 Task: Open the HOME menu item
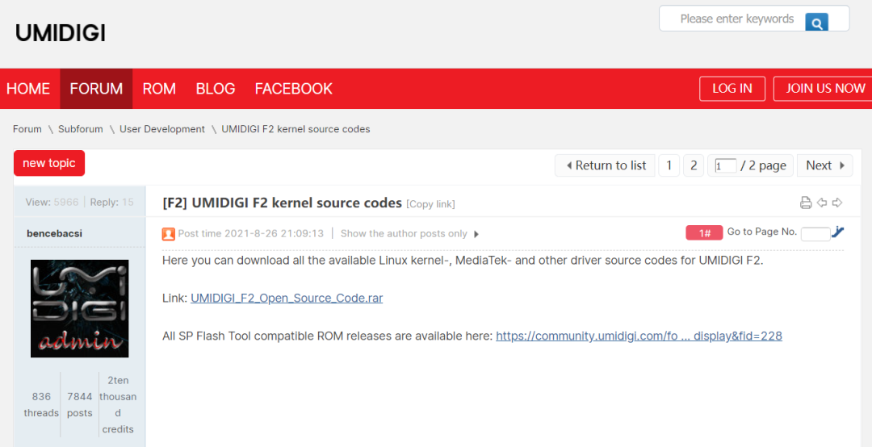coord(28,89)
